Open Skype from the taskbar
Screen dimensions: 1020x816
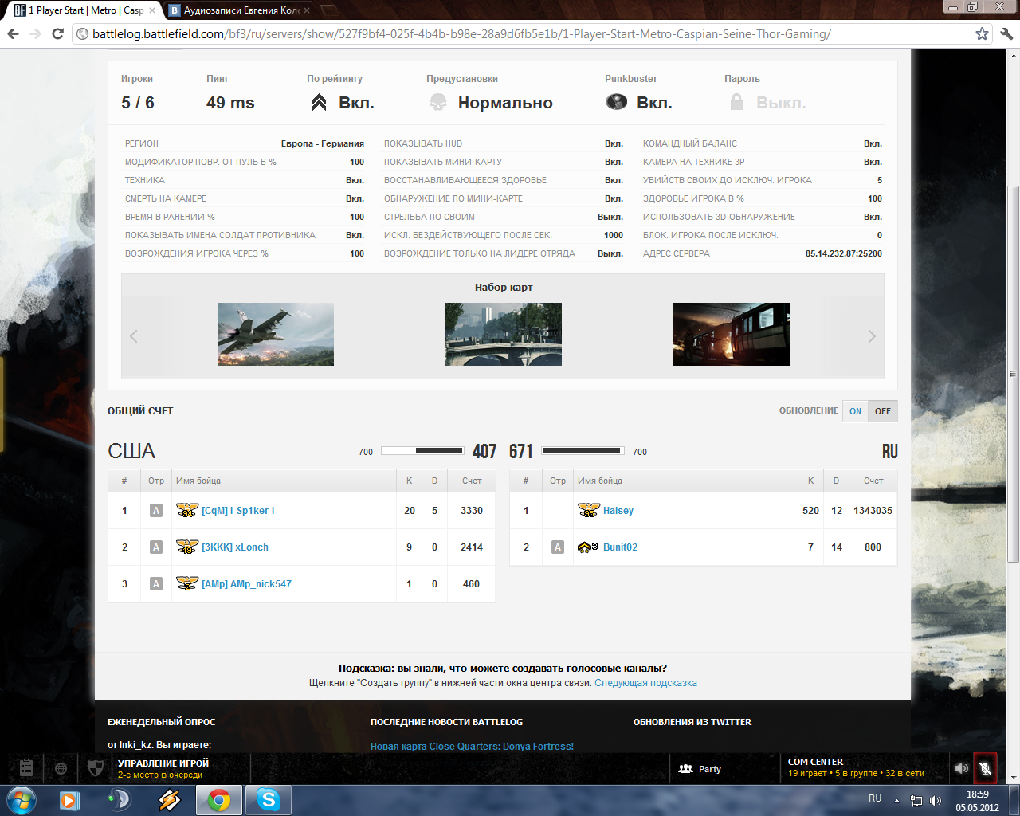(269, 800)
